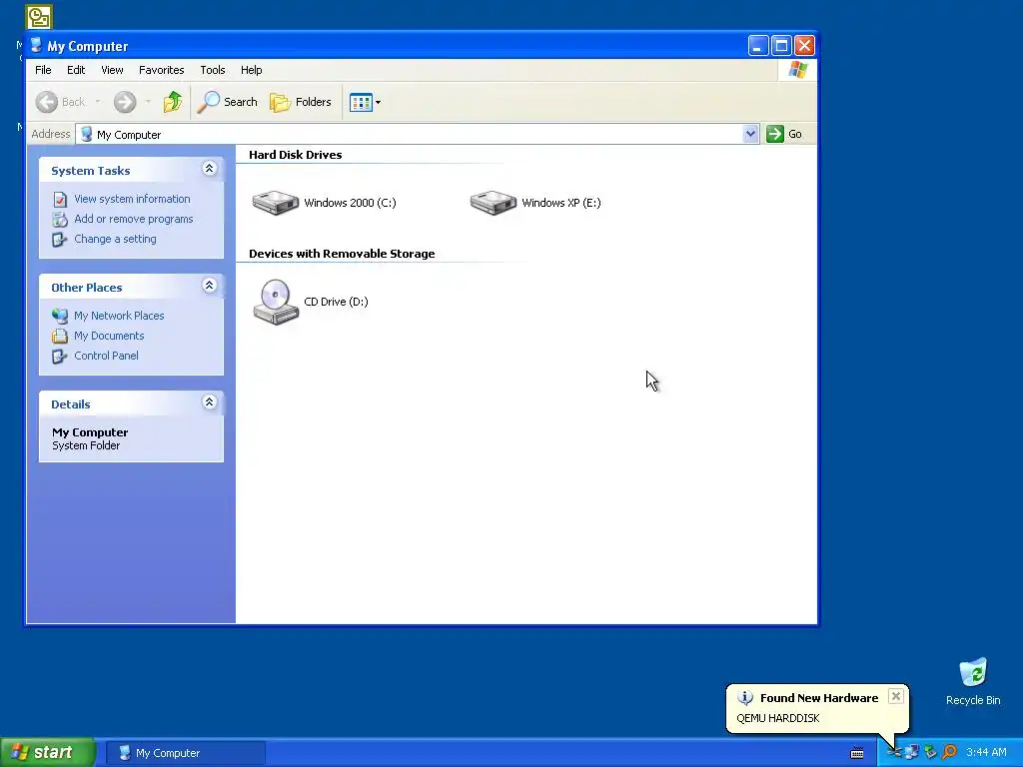Viewport: 1023px width, 767px height.
Task: Click the on-screen keyboard taskbar icon
Action: coord(857,753)
